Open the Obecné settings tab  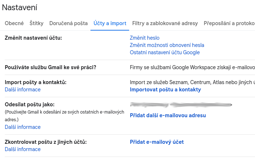point(14,23)
